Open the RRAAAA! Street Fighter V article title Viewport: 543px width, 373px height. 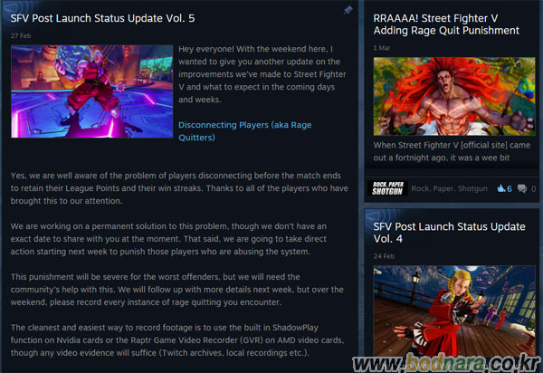click(x=446, y=24)
